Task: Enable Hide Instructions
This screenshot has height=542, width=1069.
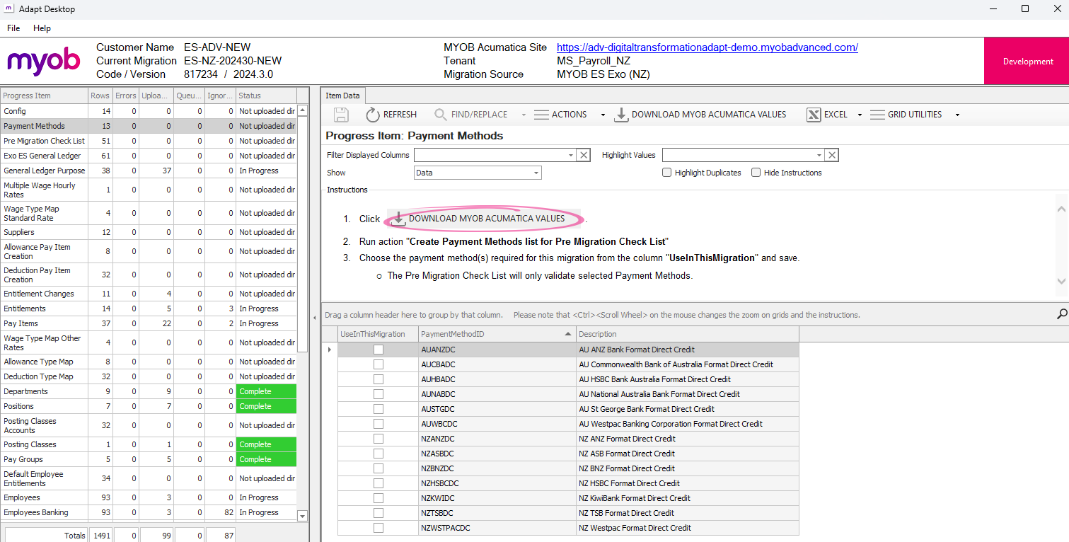Action: (x=756, y=172)
